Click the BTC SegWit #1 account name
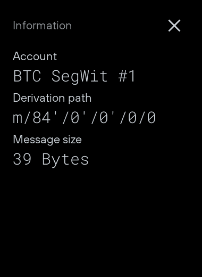This screenshot has height=277, width=202. (x=74, y=76)
